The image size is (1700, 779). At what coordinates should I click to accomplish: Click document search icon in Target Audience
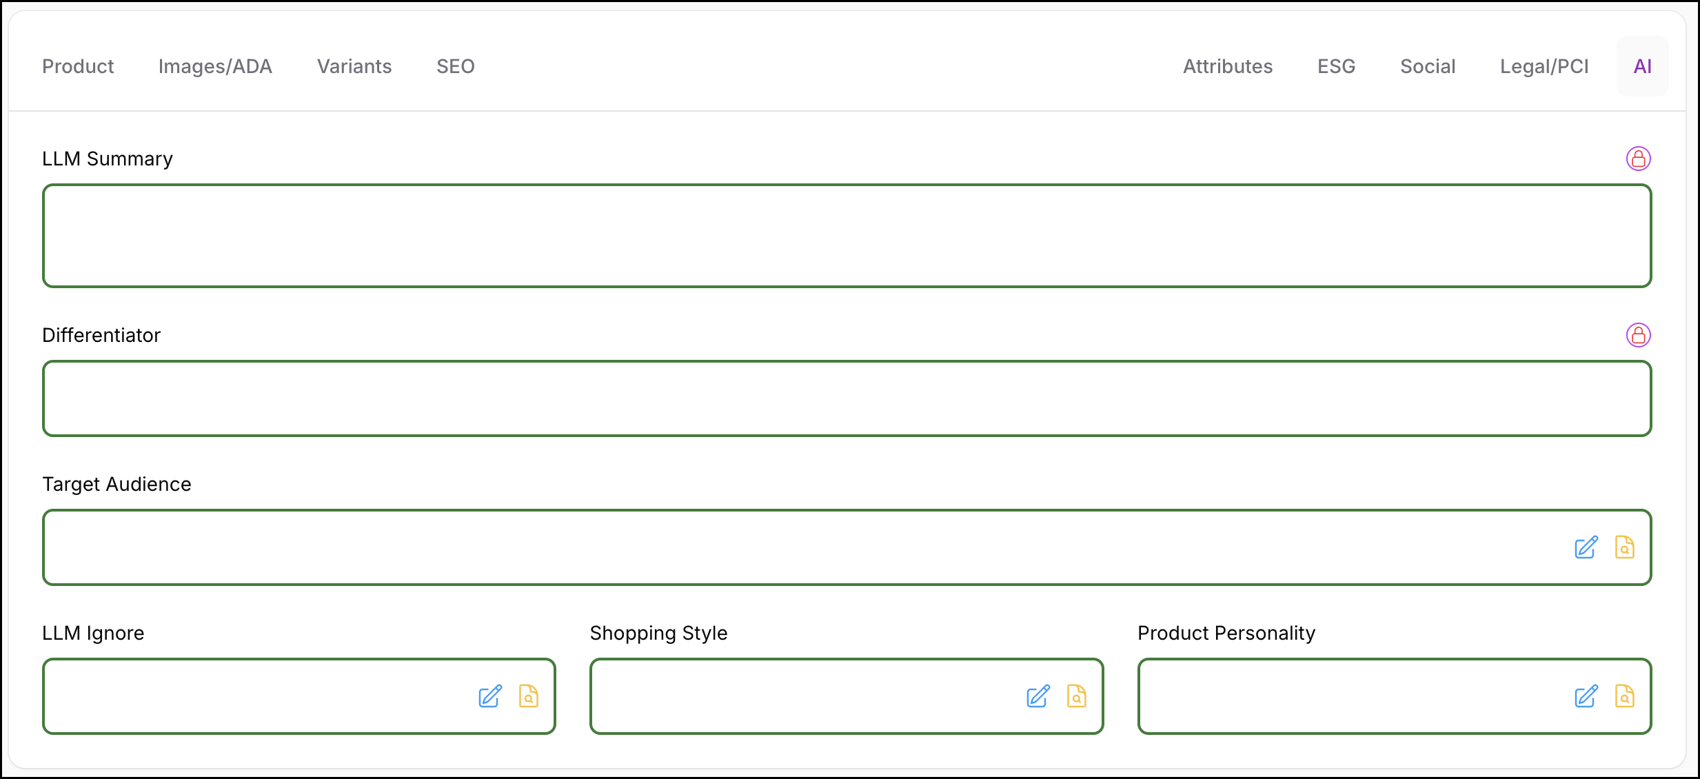point(1624,547)
